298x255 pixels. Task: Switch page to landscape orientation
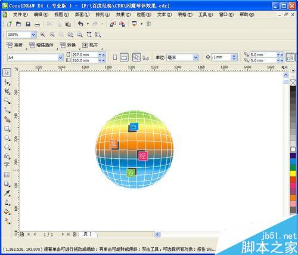click(124, 57)
